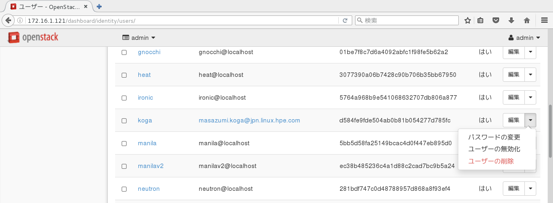Click the 編集 button for heat

(513, 75)
